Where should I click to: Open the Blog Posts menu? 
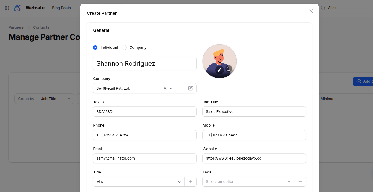pos(61,8)
